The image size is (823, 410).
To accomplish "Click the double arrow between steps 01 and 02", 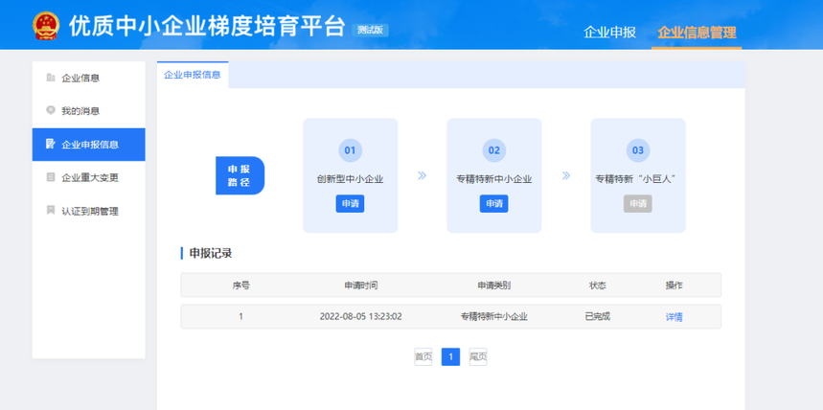I will click(x=422, y=176).
